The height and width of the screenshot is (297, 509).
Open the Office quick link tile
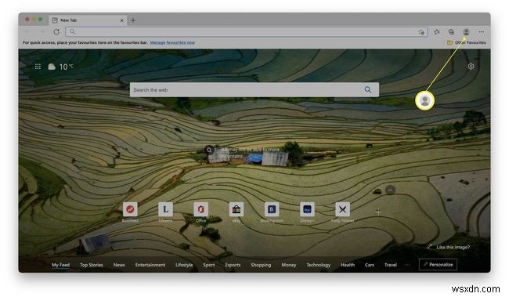(x=201, y=209)
